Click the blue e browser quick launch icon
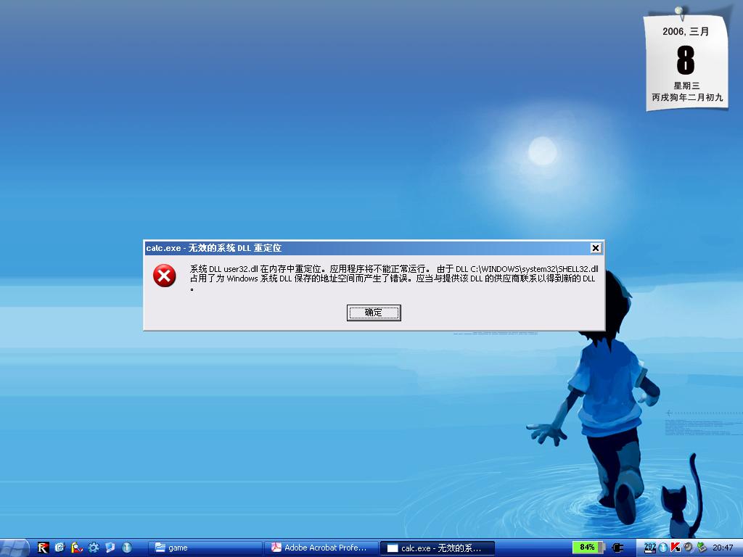743x557 pixels. coord(60,548)
